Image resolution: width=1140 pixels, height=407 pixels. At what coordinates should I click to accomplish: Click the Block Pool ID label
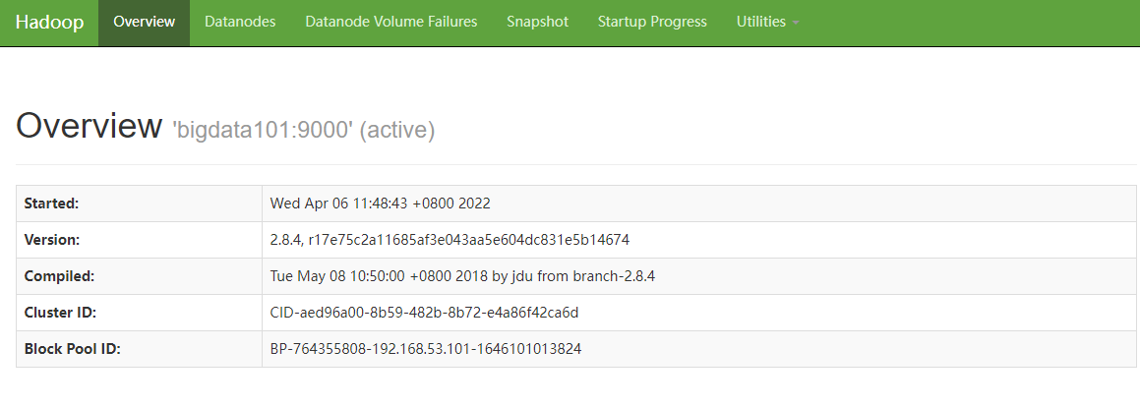[72, 349]
